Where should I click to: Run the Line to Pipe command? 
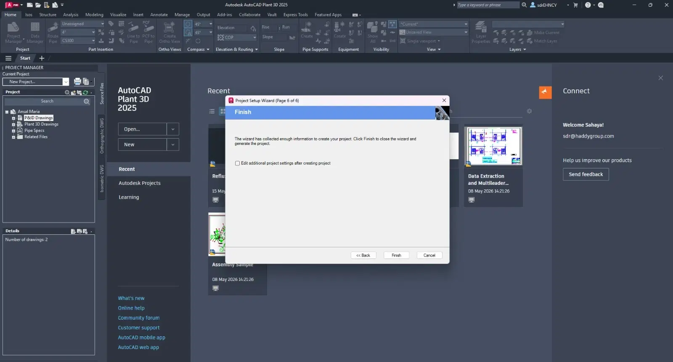[x=133, y=32]
